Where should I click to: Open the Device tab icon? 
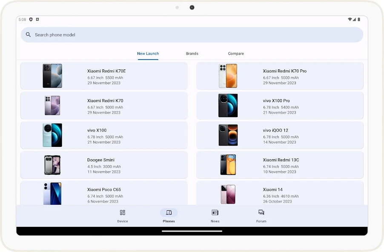tap(123, 212)
